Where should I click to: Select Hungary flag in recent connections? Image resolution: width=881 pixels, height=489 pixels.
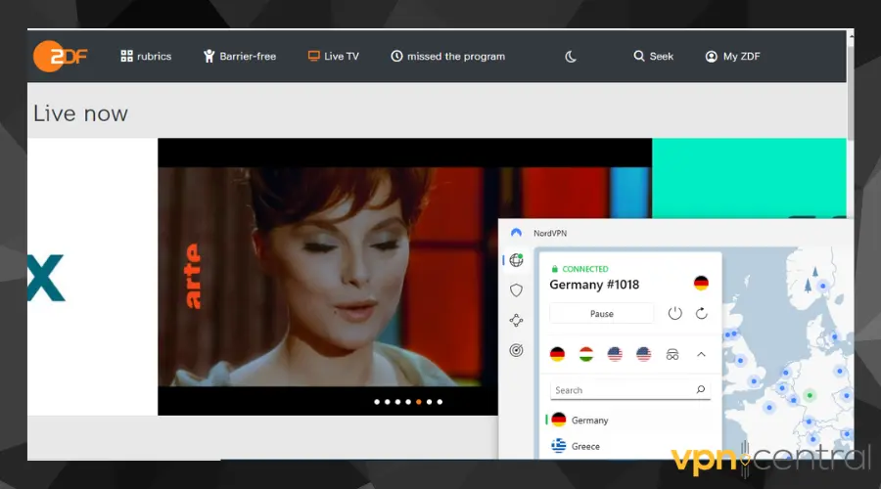pyautogui.click(x=586, y=354)
